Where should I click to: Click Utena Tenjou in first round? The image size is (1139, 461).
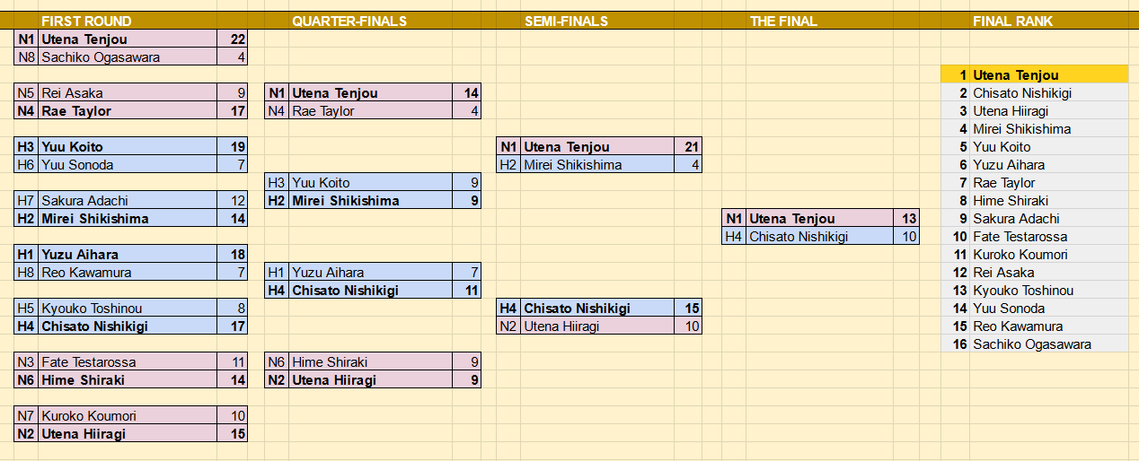[128, 39]
